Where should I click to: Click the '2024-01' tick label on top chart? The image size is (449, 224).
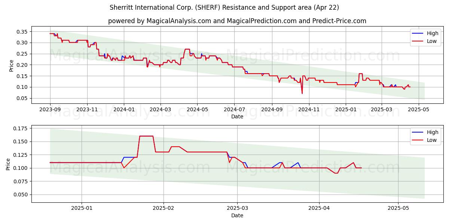pos(124,109)
